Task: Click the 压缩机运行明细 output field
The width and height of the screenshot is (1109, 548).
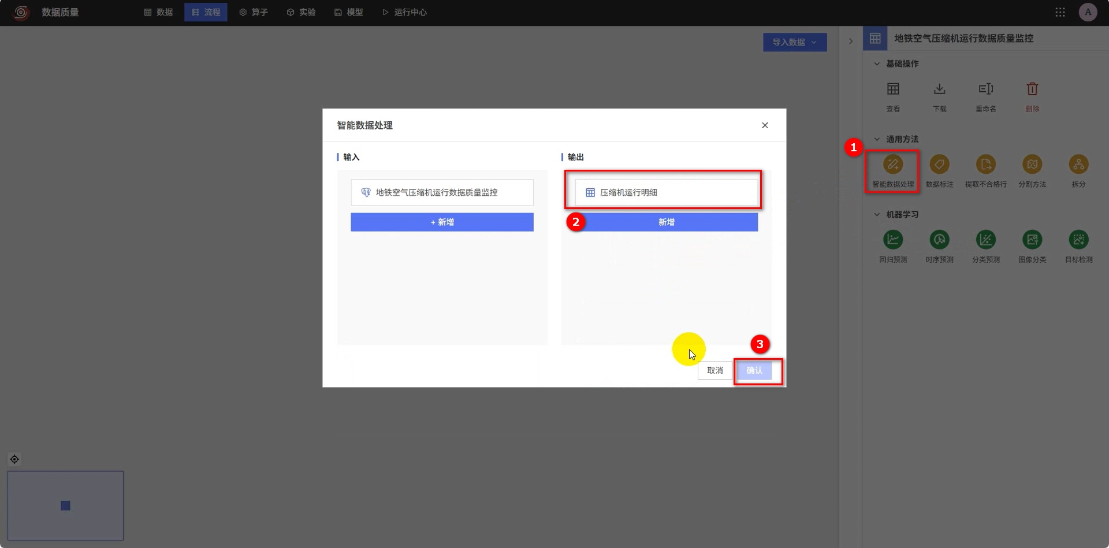Action: point(666,192)
